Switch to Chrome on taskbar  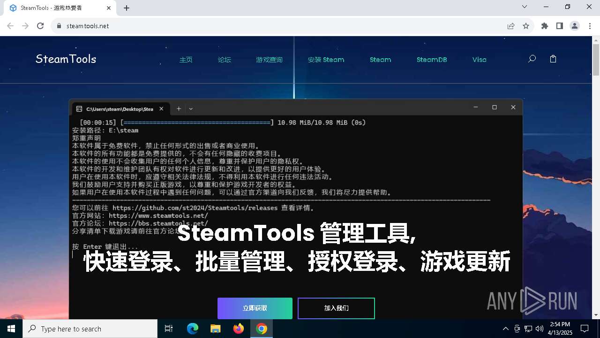262,329
